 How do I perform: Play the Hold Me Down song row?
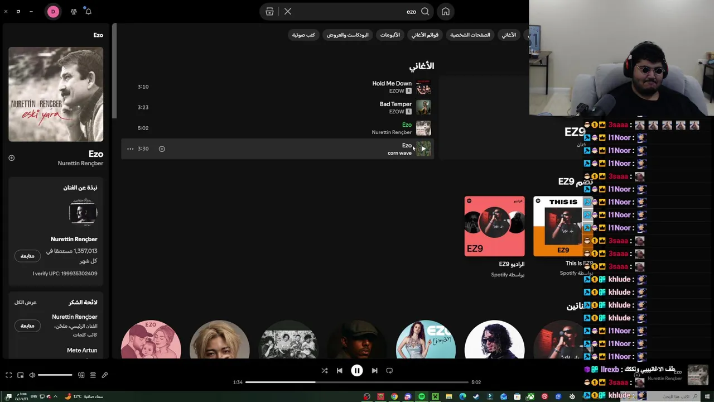(x=277, y=87)
